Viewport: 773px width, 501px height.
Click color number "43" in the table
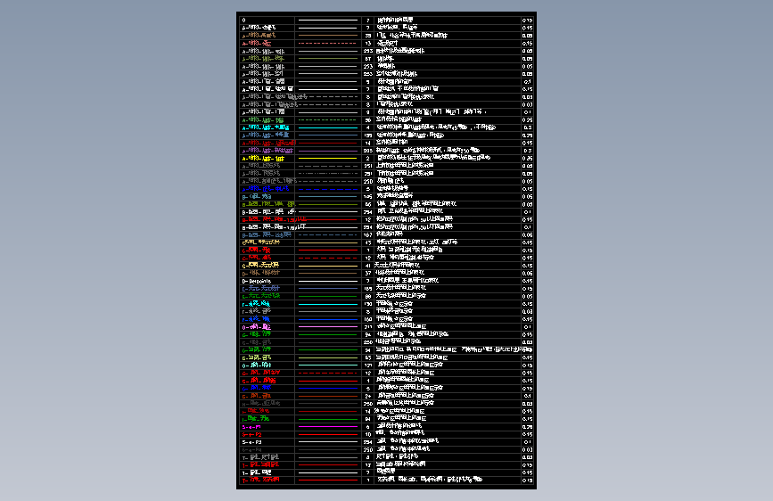tap(367, 242)
